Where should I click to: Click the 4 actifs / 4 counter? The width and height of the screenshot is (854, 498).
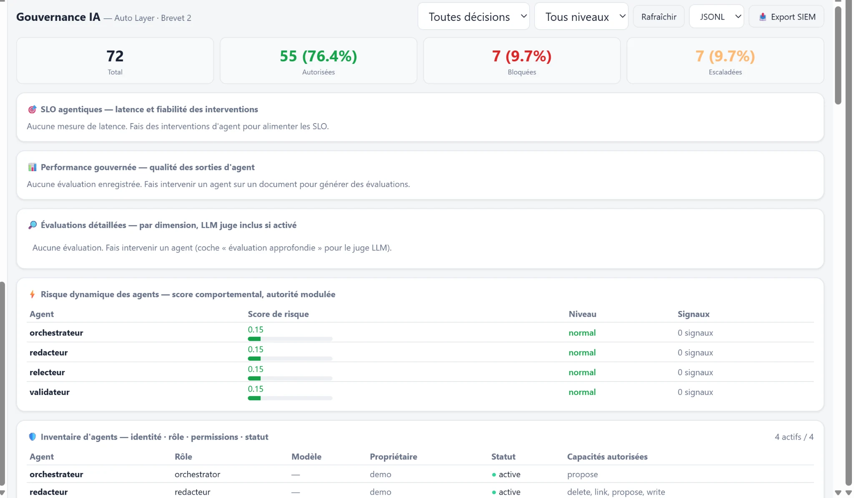(794, 437)
